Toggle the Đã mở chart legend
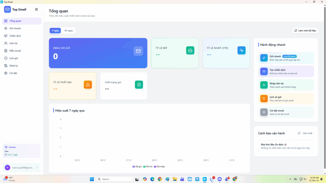 click(148, 166)
